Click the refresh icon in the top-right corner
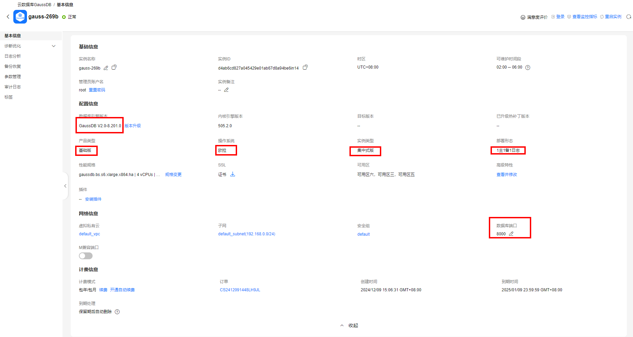 click(x=629, y=17)
